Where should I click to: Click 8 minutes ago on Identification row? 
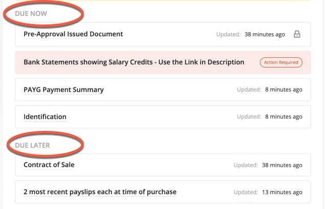pos(284,117)
